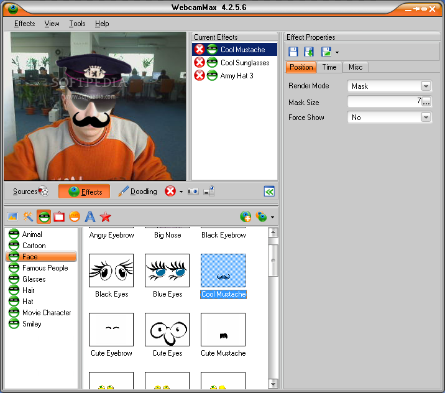This screenshot has height=393, width=445.
Task: Open the Help menu
Action: [102, 24]
